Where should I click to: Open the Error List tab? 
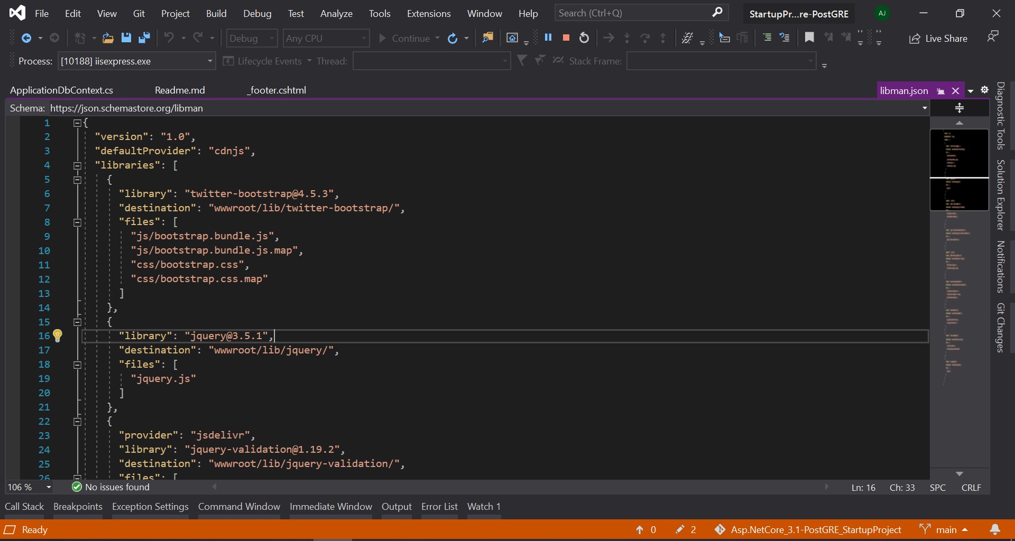click(439, 506)
